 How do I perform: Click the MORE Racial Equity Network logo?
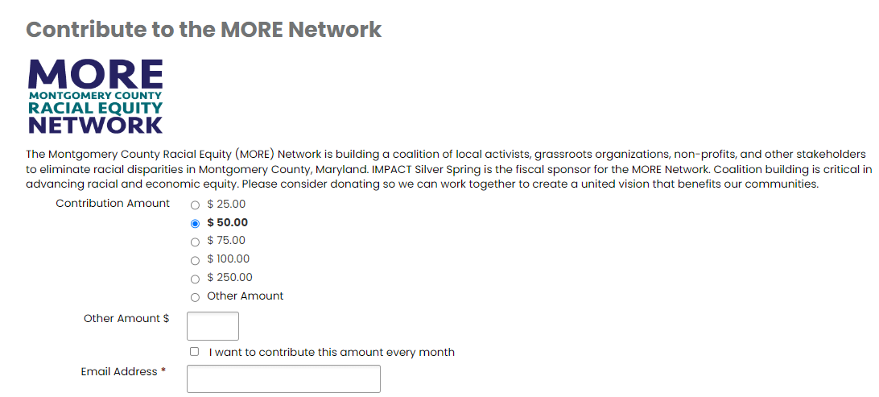click(x=95, y=96)
